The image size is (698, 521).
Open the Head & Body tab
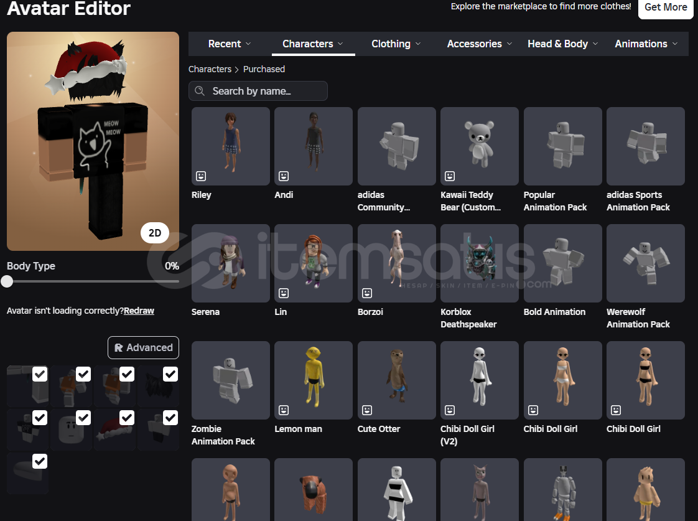(x=562, y=44)
